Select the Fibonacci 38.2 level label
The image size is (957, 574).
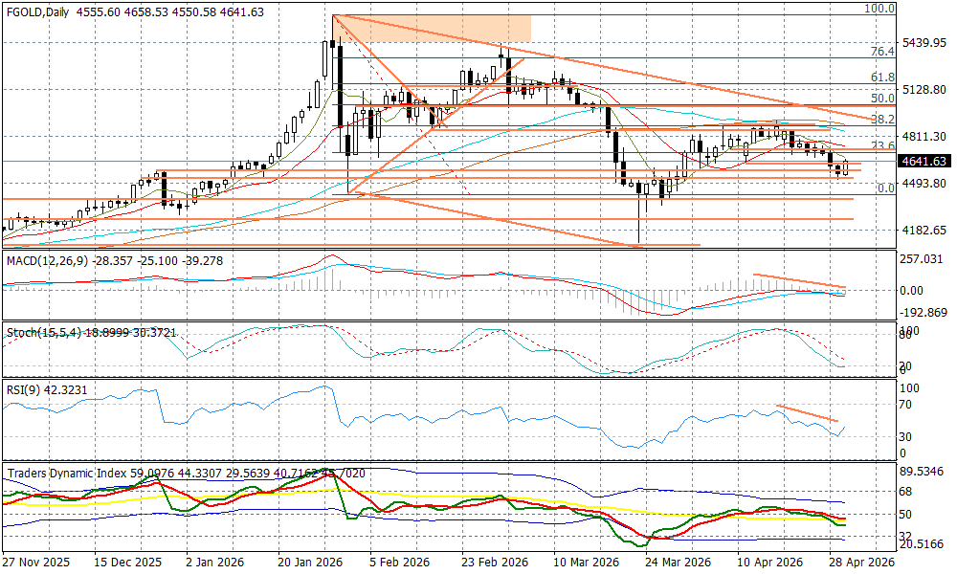881,120
